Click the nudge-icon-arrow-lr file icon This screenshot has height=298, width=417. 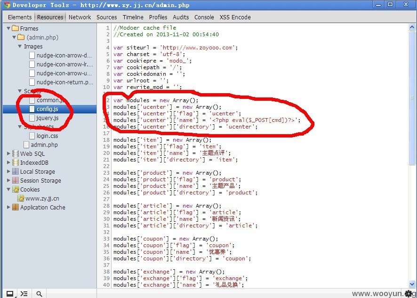[32, 64]
